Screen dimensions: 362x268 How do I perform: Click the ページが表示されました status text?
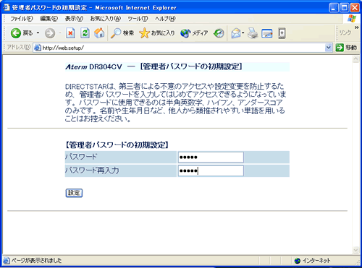pyautogui.click(x=36, y=261)
